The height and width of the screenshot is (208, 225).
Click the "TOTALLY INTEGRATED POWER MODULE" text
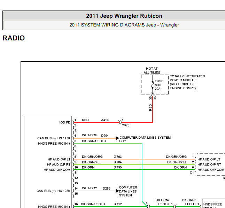click(187, 78)
